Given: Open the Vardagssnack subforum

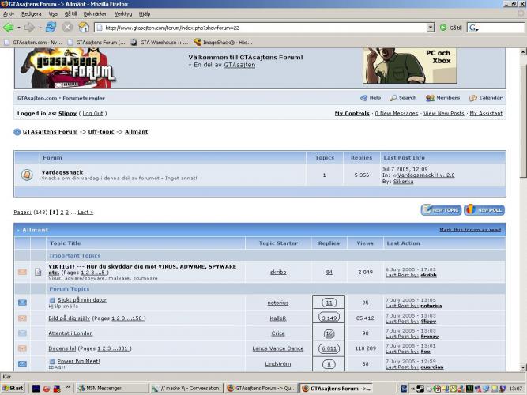Looking at the screenshot, I should (62, 172).
